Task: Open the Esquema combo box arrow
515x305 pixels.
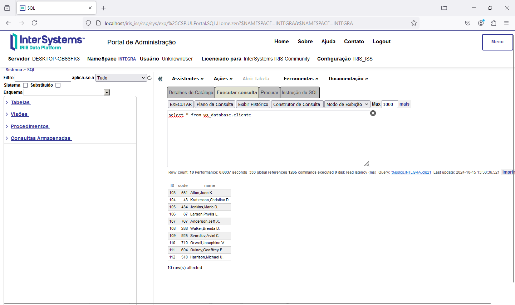Action: (x=107, y=92)
